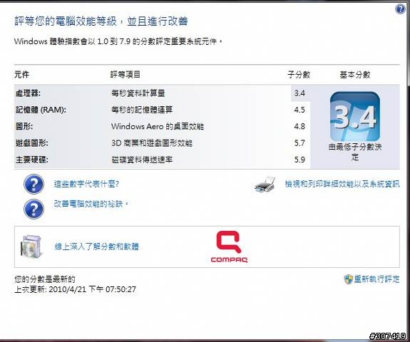Image resolution: width=410 pixels, height=342 pixels.
Task: Click the Compaq logo
Action: tap(229, 247)
